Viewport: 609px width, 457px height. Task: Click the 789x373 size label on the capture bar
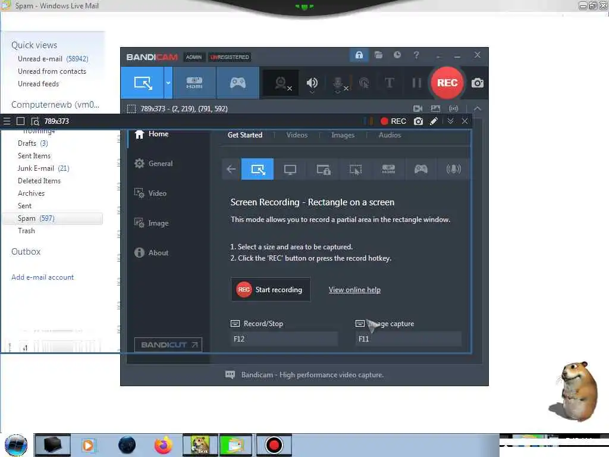click(56, 121)
